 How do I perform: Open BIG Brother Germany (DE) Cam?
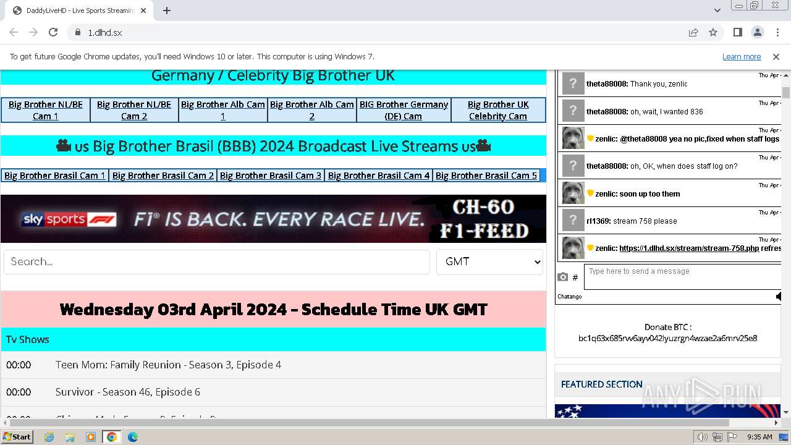(x=404, y=110)
